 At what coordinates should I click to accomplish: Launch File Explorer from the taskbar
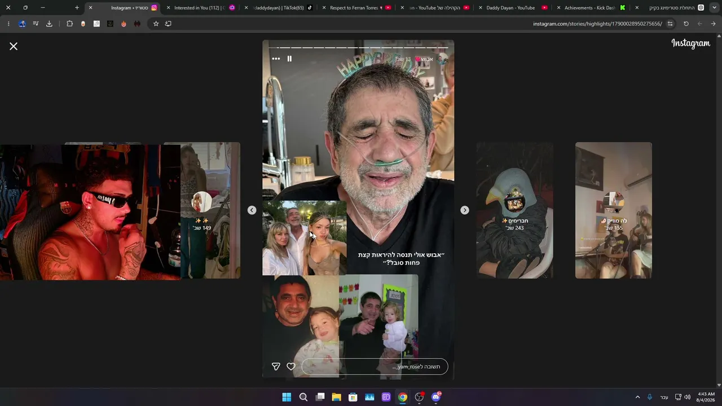click(336, 397)
